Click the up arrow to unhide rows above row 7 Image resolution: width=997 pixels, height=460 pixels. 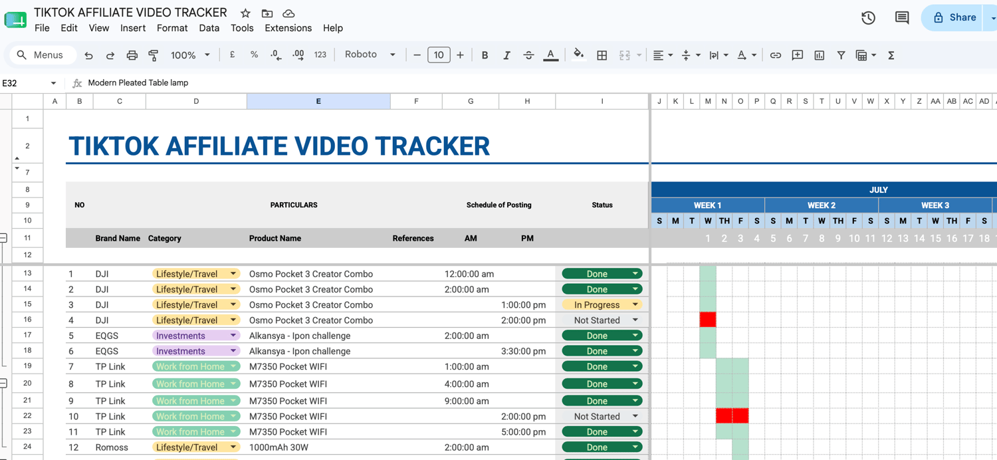tap(17, 158)
